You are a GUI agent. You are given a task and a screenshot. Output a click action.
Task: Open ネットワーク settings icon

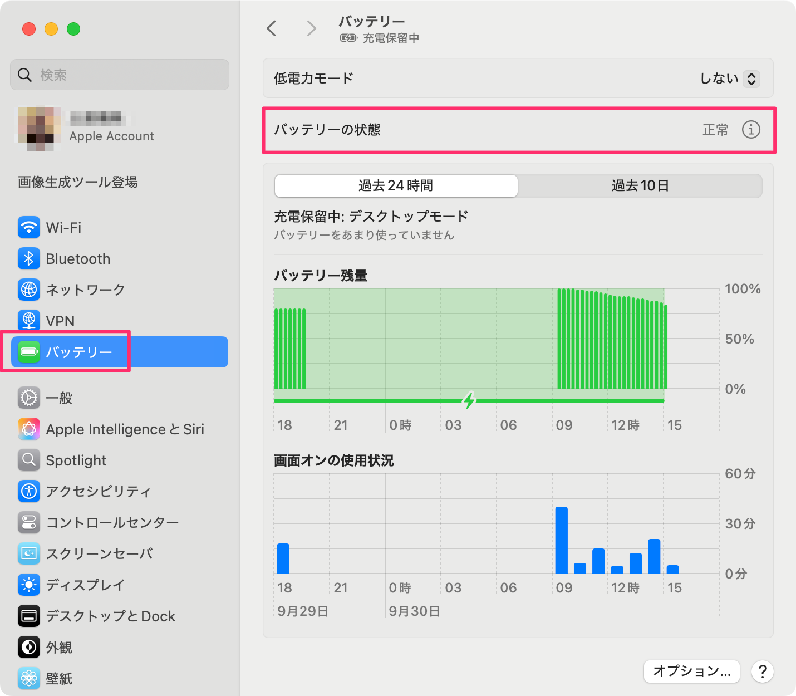[x=28, y=290]
